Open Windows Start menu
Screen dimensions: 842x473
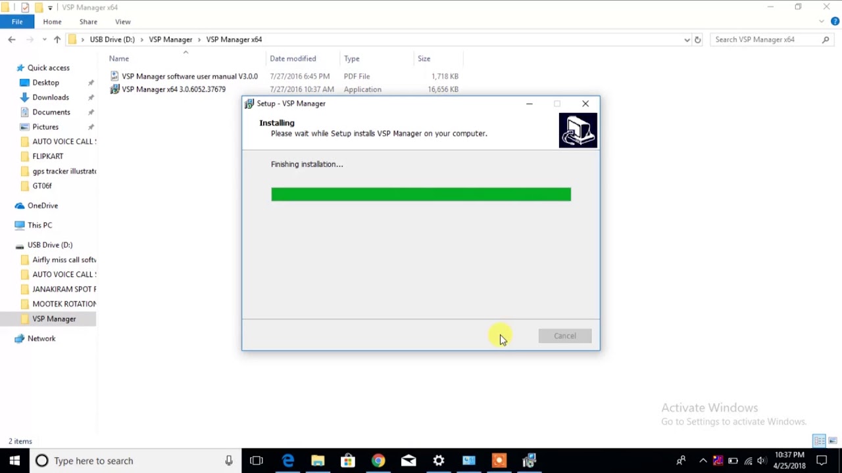pos(14,461)
